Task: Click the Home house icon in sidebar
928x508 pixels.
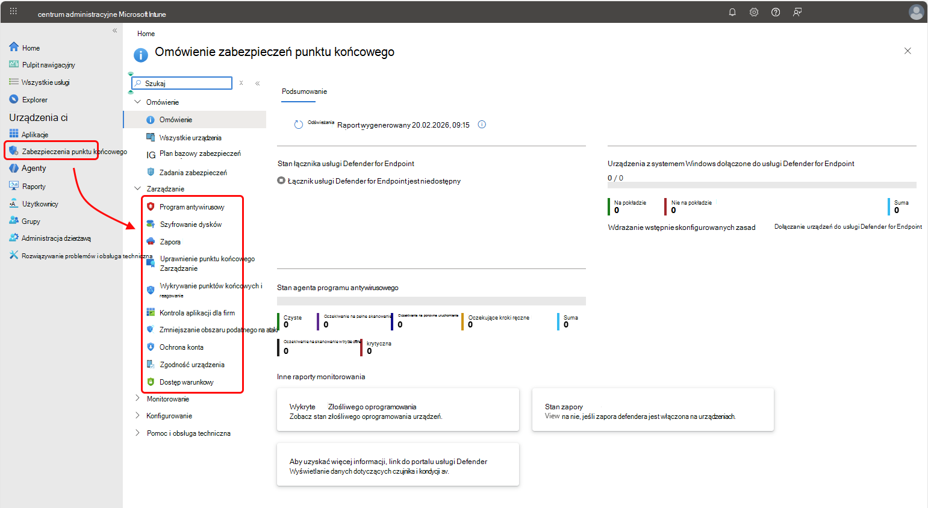Action: tap(14, 47)
